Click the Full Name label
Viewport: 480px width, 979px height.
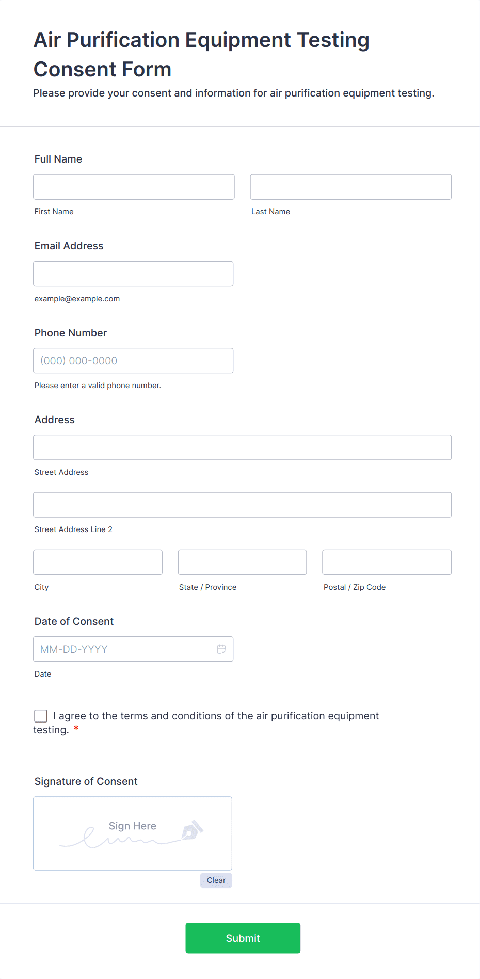(x=58, y=159)
